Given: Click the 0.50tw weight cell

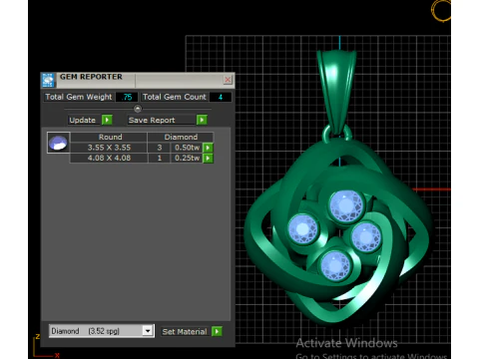Looking at the screenshot, I should 187,148.
